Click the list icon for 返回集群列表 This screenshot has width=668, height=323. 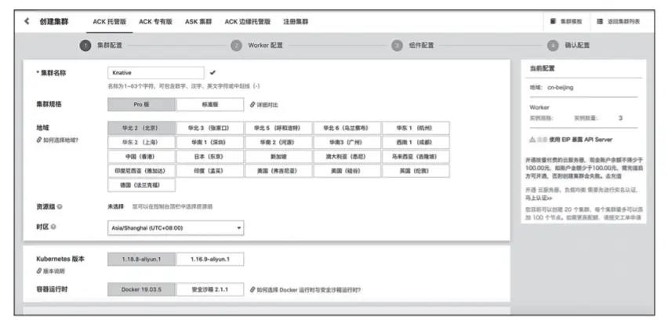click(x=600, y=21)
